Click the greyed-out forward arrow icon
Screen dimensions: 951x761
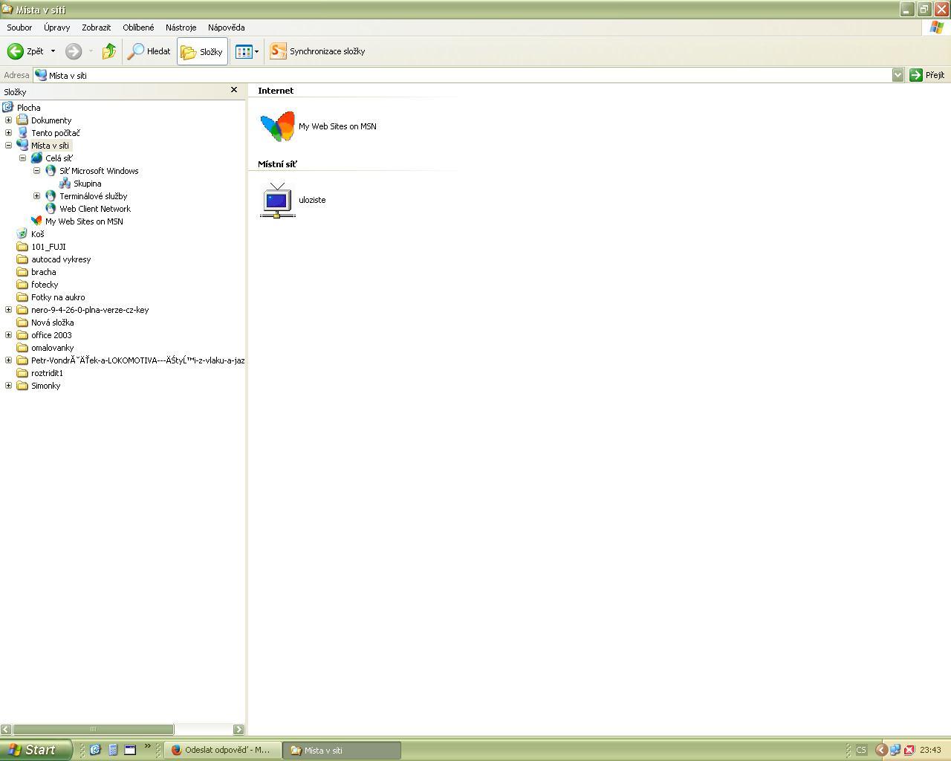click(x=73, y=51)
